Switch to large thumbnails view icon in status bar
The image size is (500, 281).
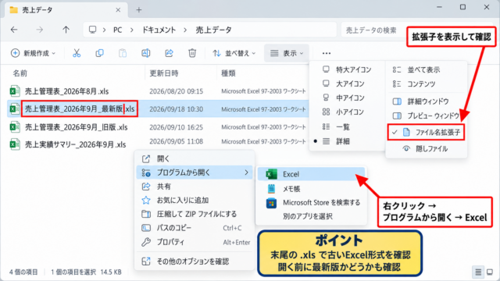(x=490, y=272)
